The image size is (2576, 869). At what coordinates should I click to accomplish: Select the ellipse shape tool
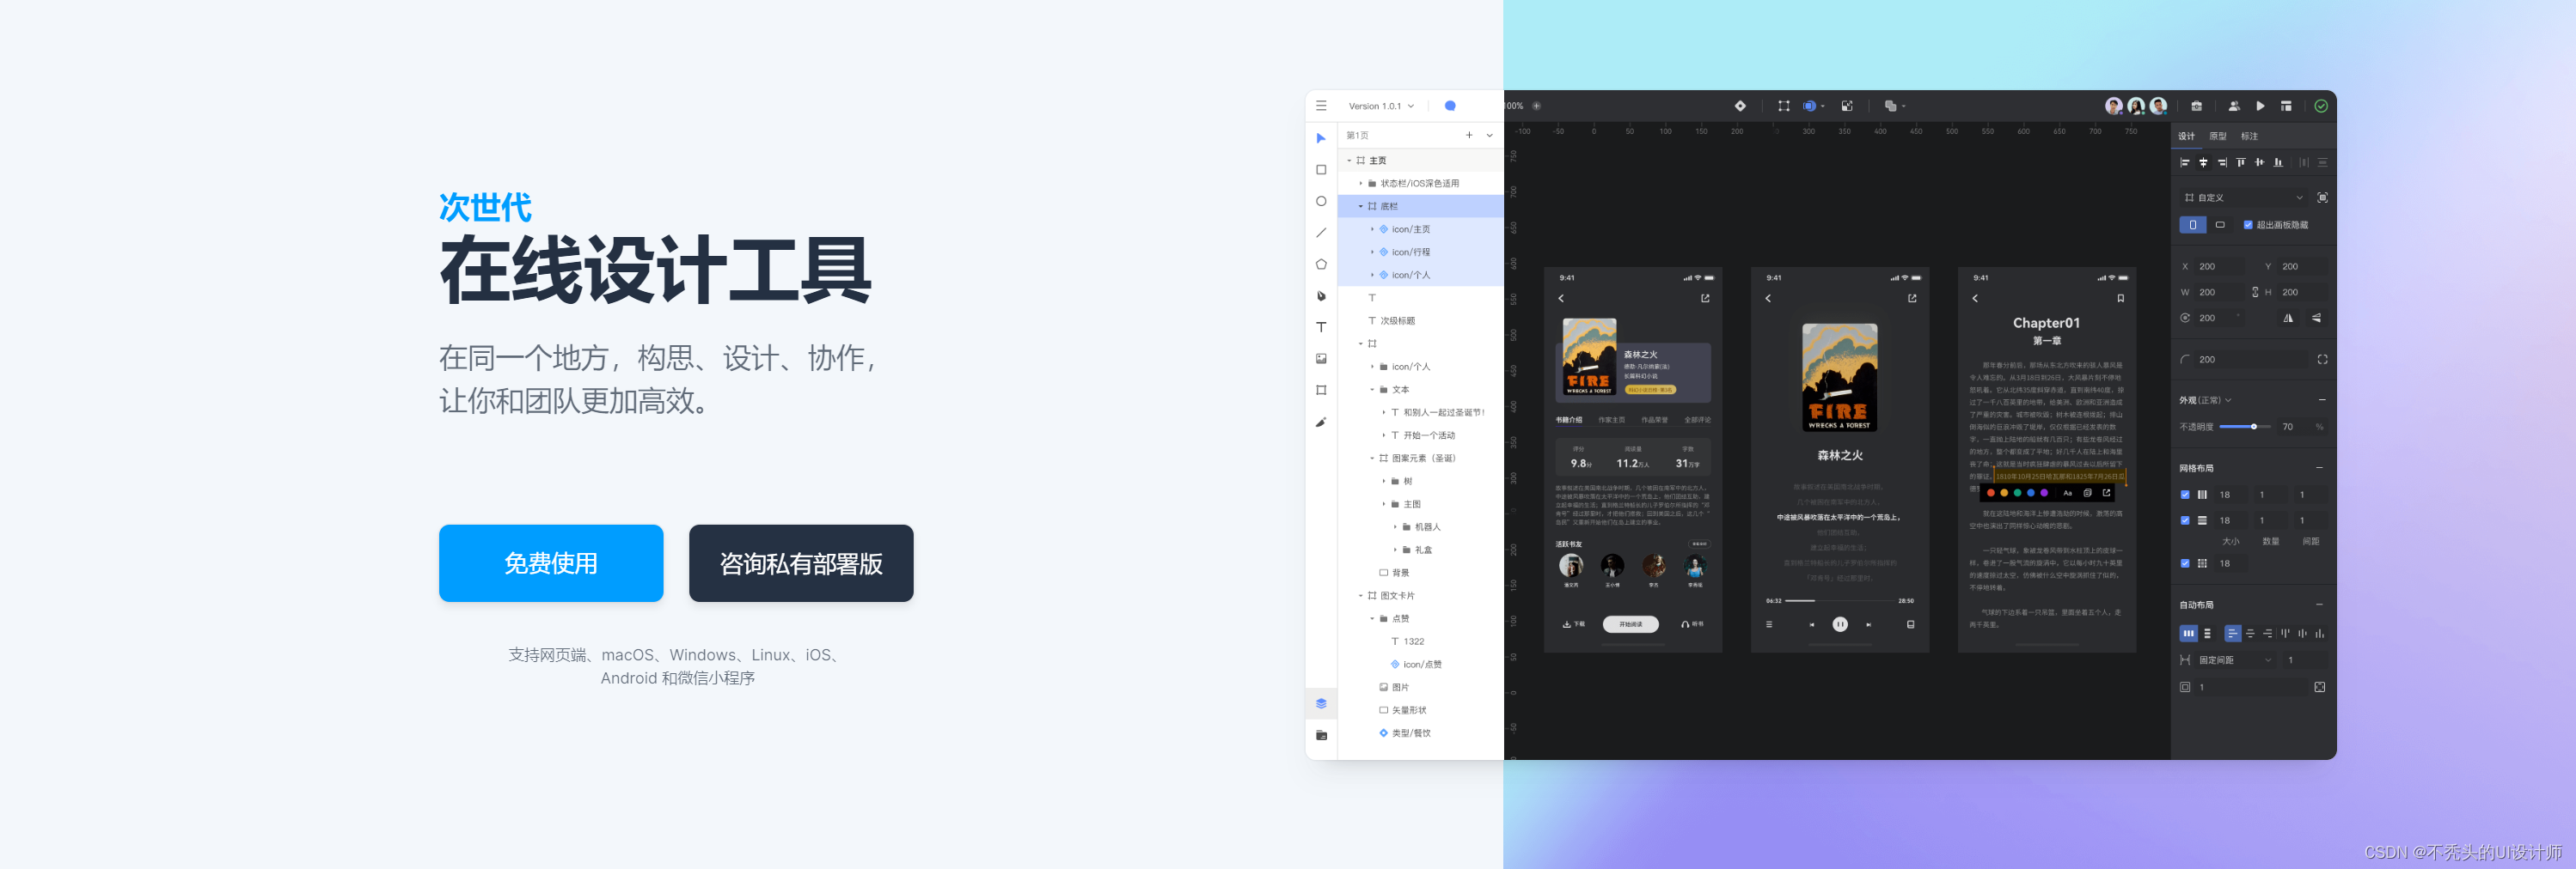1321,201
